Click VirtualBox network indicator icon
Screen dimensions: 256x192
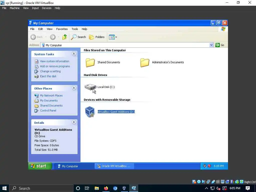pyautogui.click(x=208, y=182)
